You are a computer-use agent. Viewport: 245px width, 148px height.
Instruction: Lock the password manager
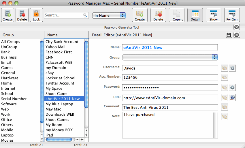pos(36,15)
